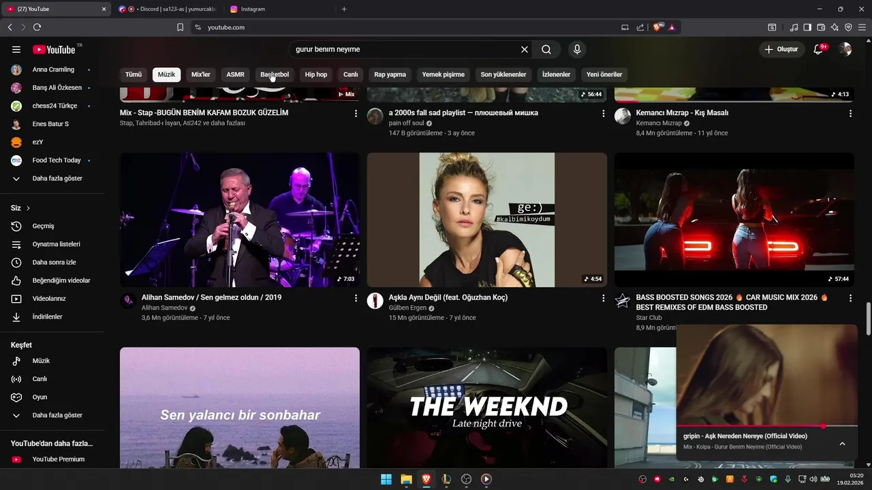The image size is (872, 490).
Task: Open options for Aşkla Aynı Değil video
Action: tap(603, 298)
